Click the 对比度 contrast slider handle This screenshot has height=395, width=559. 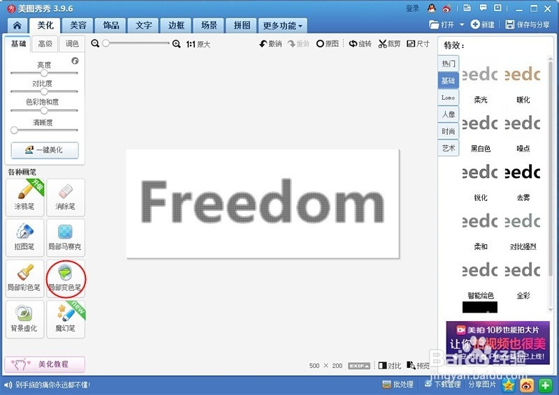[44, 91]
